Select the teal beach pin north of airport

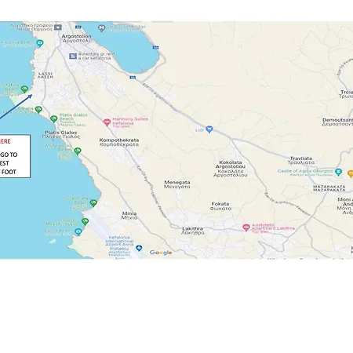(x=78, y=231)
